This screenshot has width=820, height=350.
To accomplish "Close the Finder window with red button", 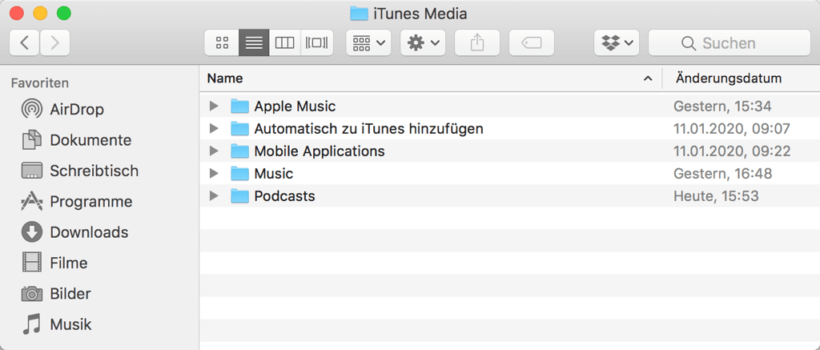I will (x=17, y=14).
